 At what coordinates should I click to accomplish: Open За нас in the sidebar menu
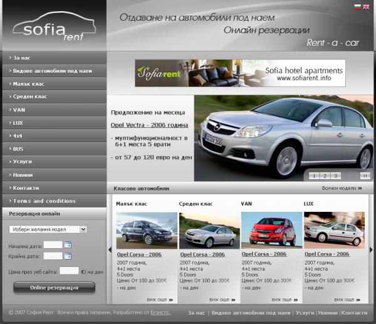coord(55,58)
